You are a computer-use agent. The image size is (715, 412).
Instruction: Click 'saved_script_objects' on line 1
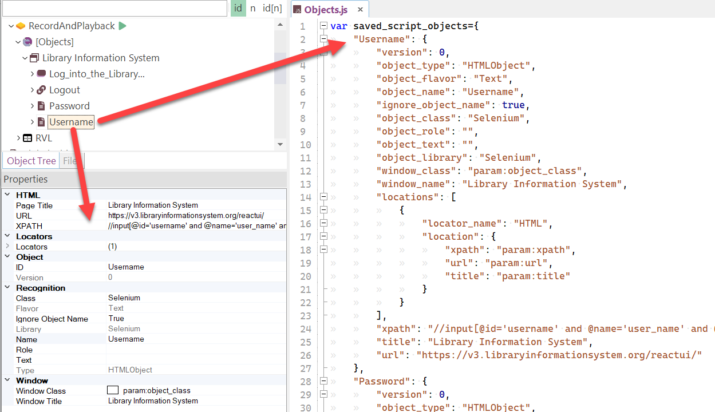tap(410, 26)
